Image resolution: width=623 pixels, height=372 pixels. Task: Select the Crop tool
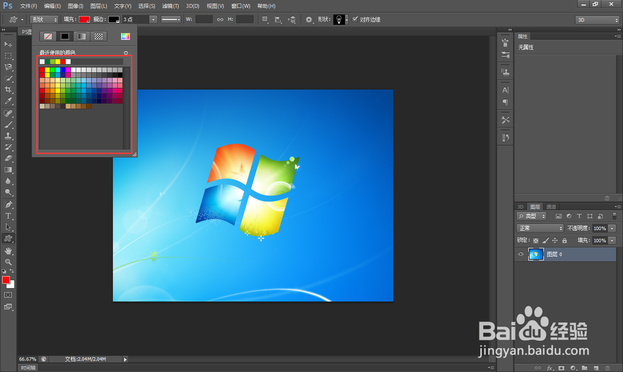click(8, 90)
